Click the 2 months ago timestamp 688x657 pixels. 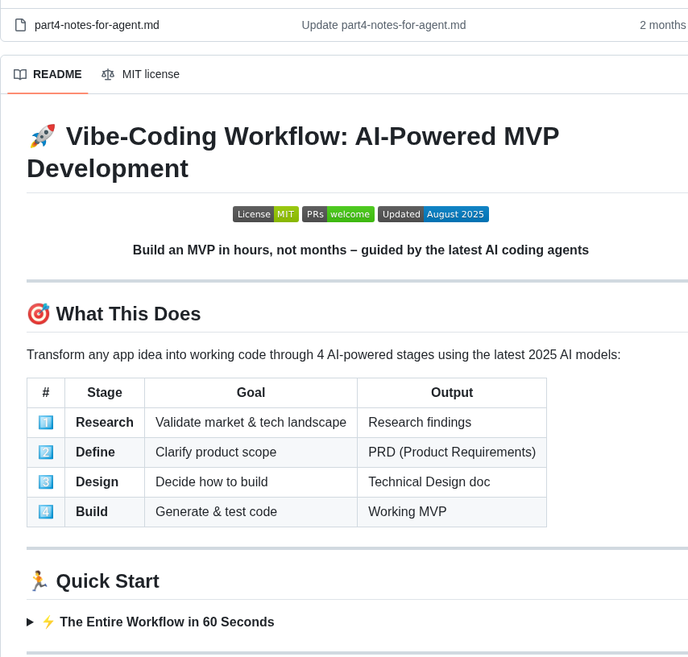click(x=662, y=25)
